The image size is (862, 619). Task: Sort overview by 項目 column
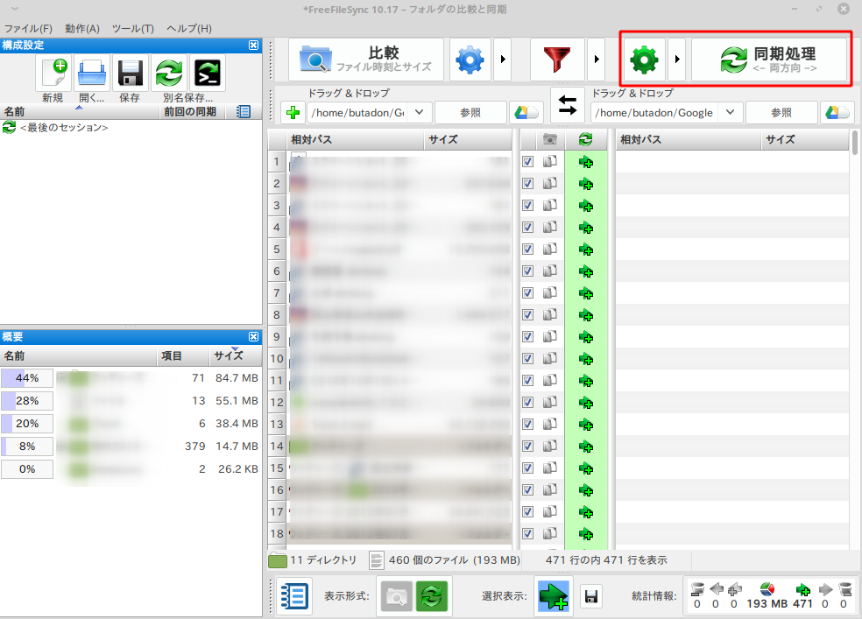tap(182, 356)
